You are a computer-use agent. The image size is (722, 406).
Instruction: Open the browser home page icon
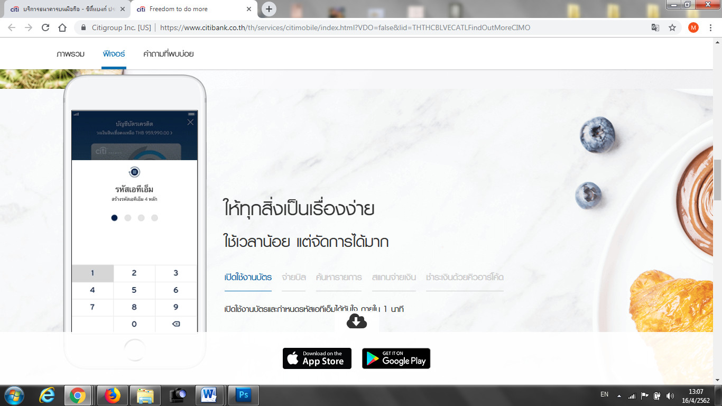pos(62,27)
